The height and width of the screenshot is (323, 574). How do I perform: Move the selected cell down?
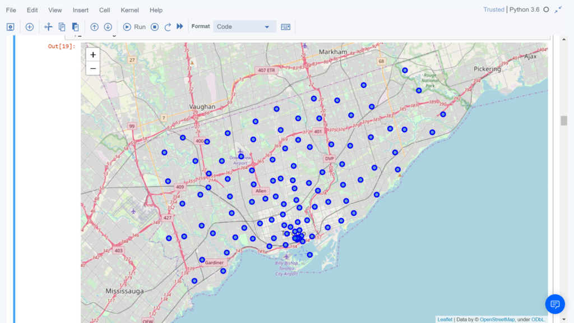[x=107, y=26]
